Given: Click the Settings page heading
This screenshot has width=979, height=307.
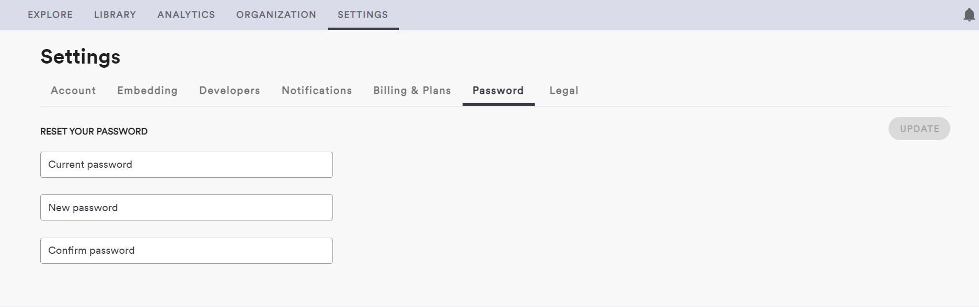Looking at the screenshot, I should pyautogui.click(x=80, y=57).
